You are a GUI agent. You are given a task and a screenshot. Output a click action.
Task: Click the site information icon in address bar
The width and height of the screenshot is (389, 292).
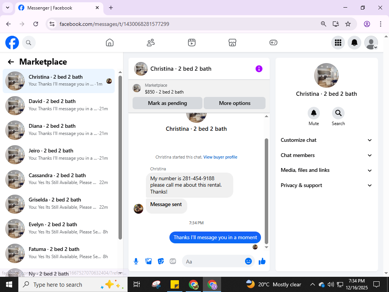[x=52, y=24]
